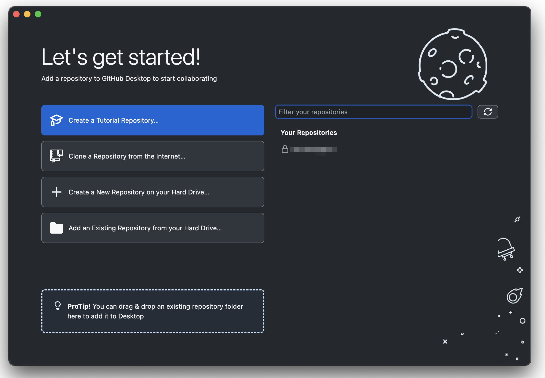
Task: Click the plus icon for new repository
Action: coord(56,192)
